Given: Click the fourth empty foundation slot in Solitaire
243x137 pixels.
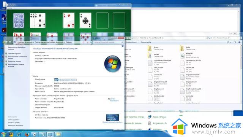Looking at the screenshot, I should [119, 21].
